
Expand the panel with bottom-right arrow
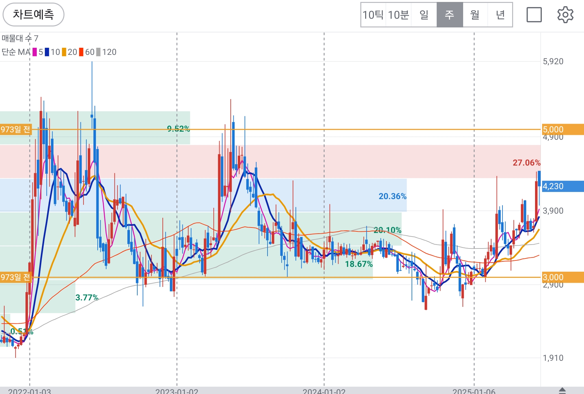(x=562, y=390)
